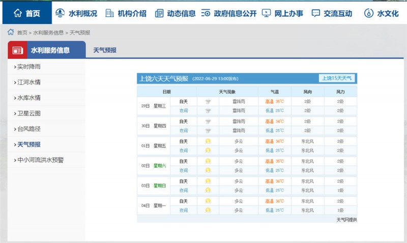Click the 04日 daytime cloudy weather icon
The width and height of the screenshot is (407, 243).
(208, 201)
